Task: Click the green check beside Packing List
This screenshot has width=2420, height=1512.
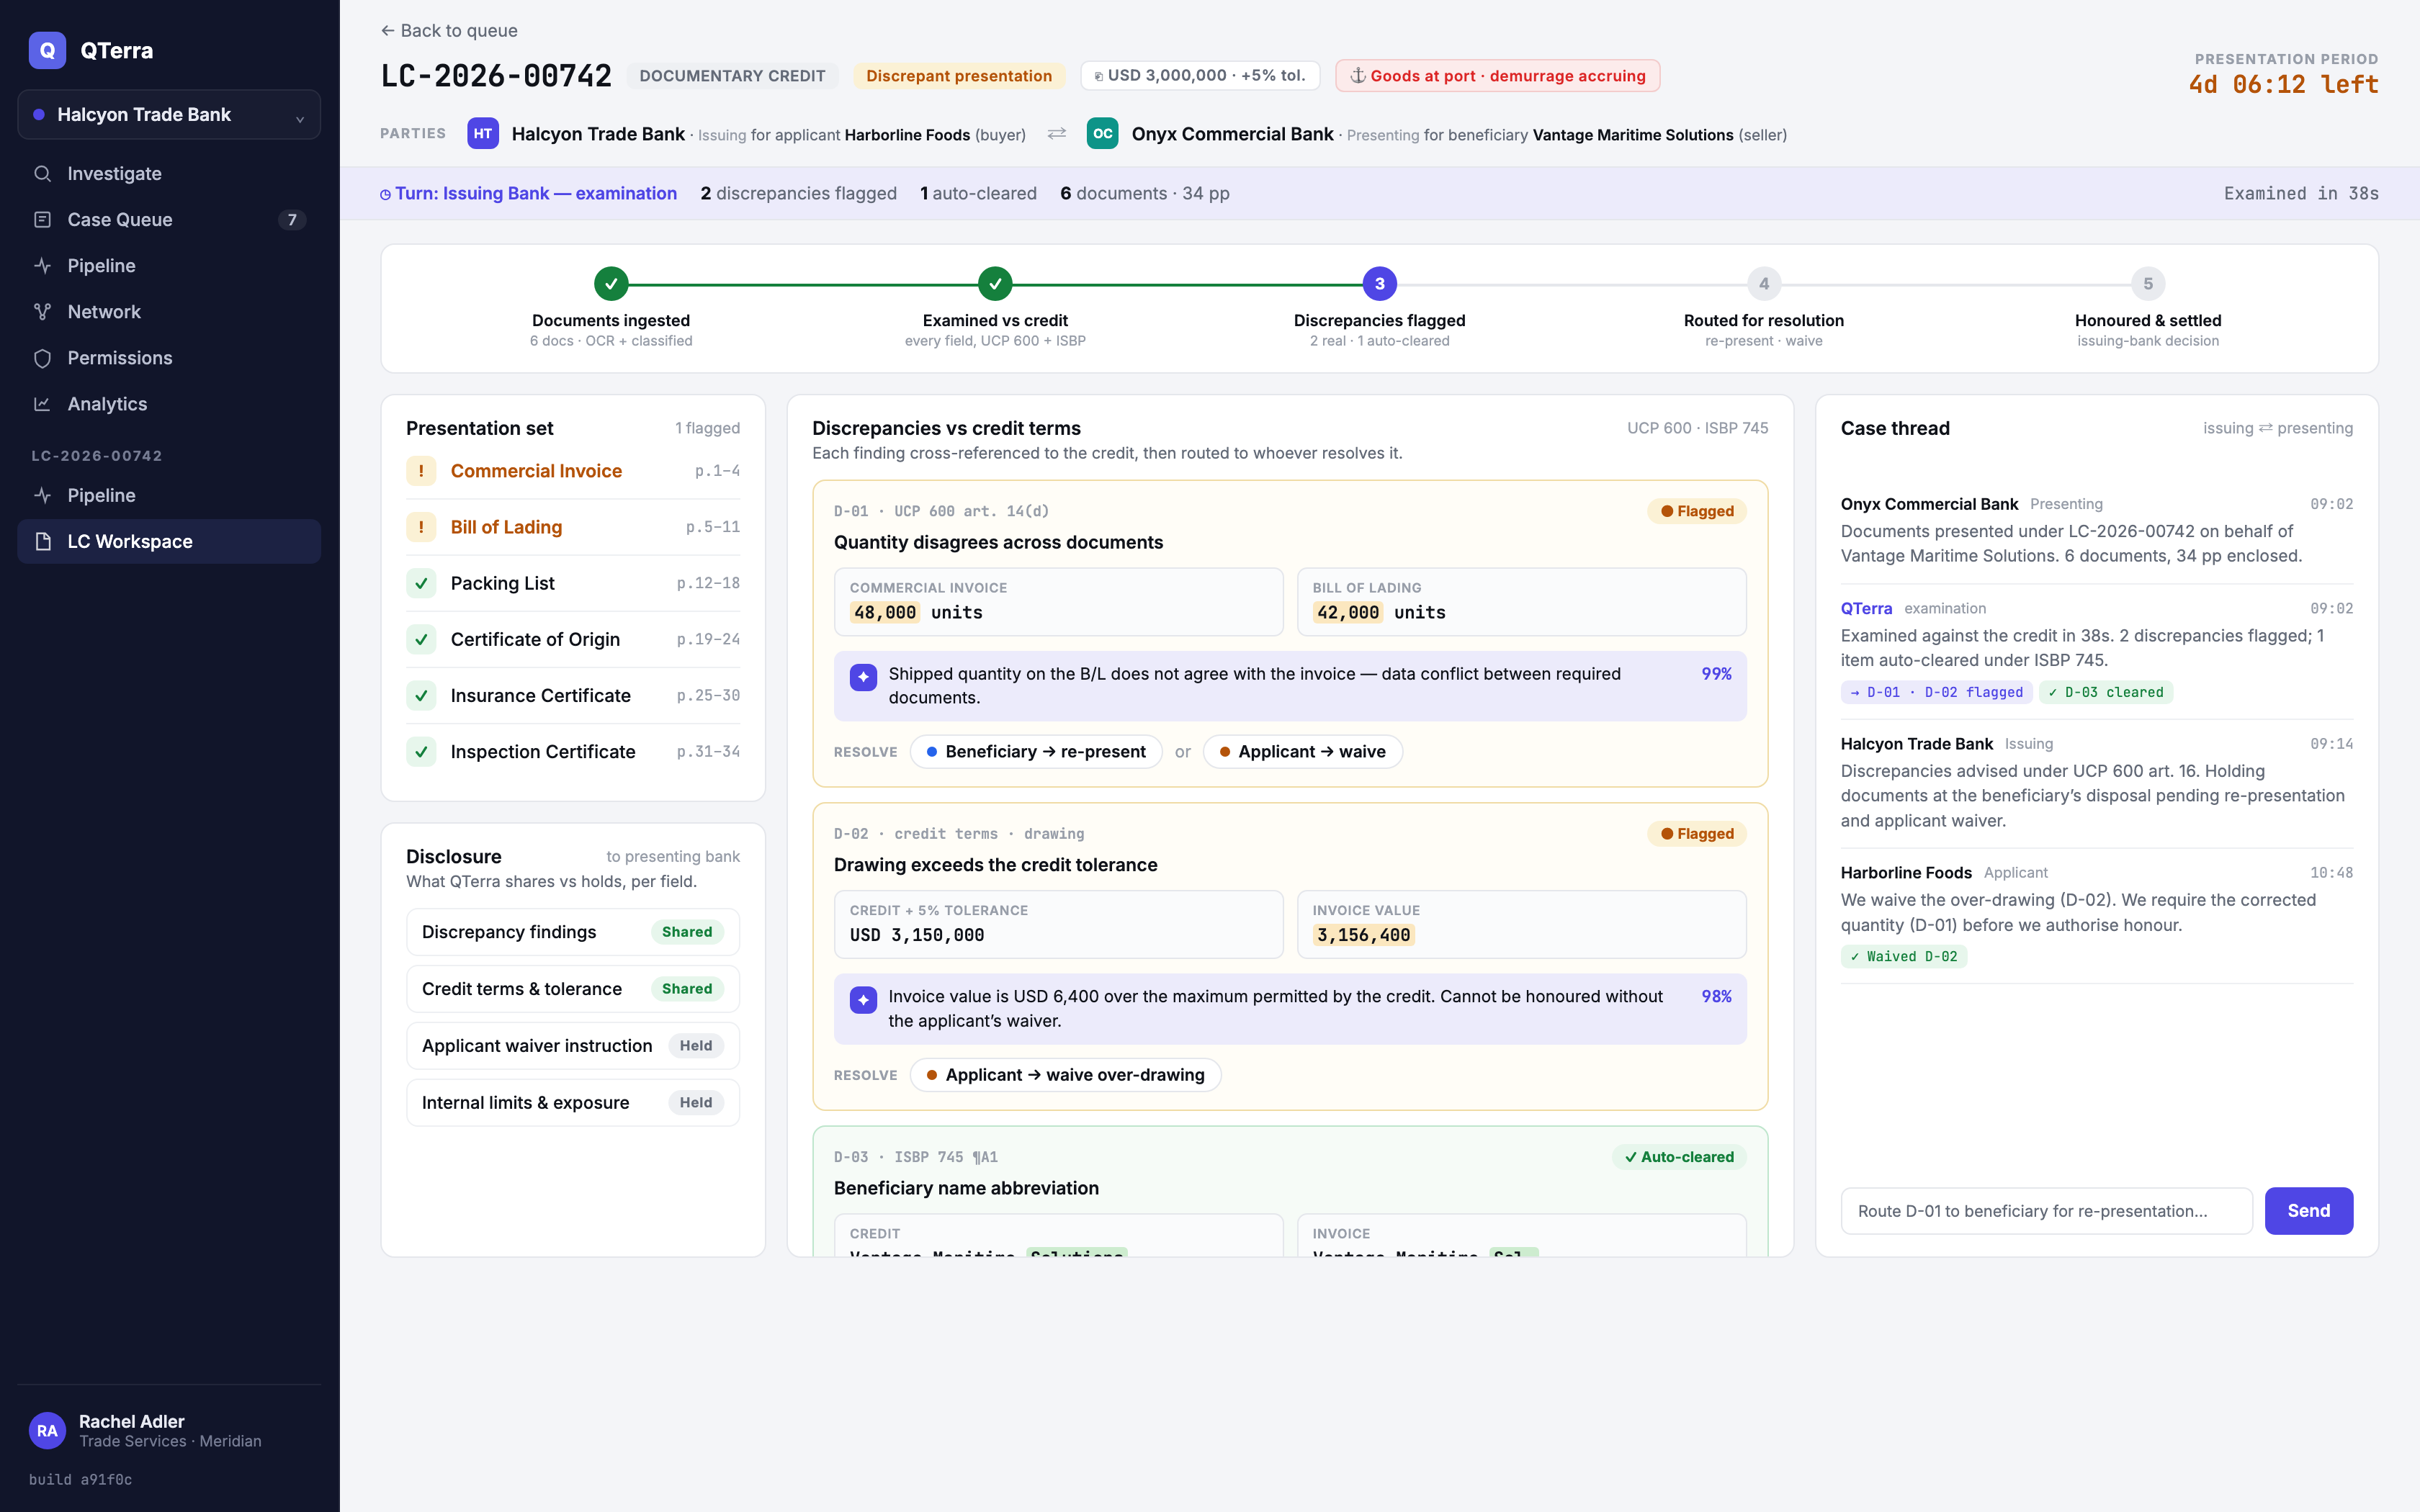Action: pos(421,583)
